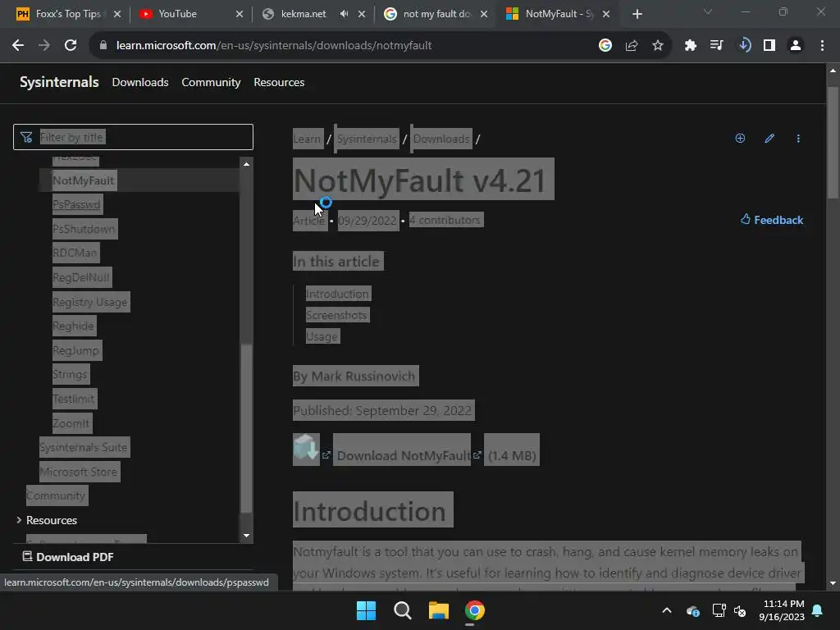The width and height of the screenshot is (840, 630).
Task: Click the sidebar scroll down arrow
Action: point(246,535)
